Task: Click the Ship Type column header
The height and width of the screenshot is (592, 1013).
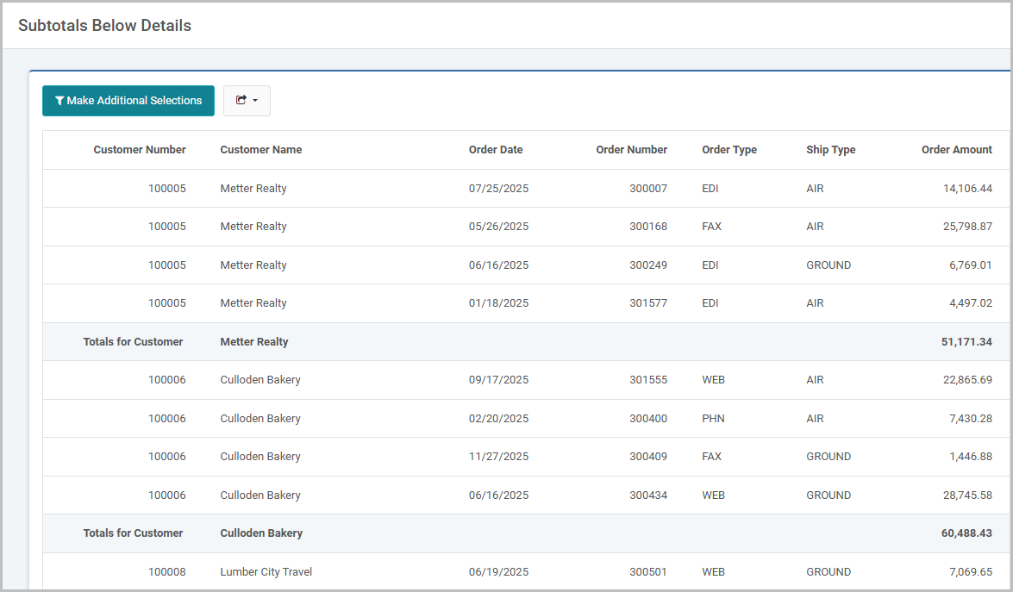Action: click(x=831, y=150)
